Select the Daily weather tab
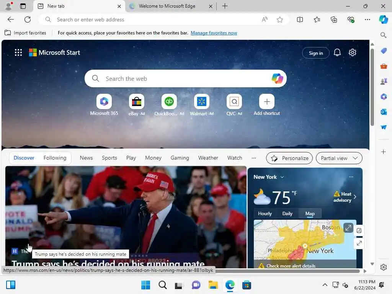The width and height of the screenshot is (392, 294). (x=287, y=214)
